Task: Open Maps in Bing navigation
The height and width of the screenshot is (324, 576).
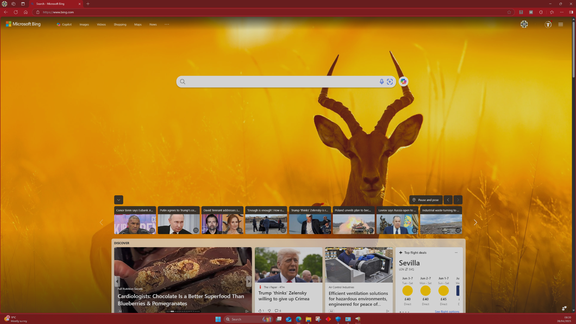Action: point(138,25)
